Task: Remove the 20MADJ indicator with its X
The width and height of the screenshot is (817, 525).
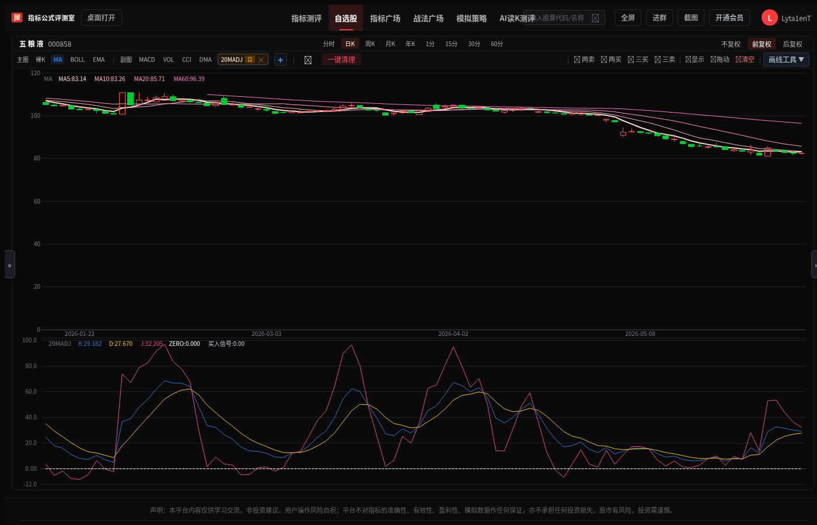Action: click(x=261, y=60)
